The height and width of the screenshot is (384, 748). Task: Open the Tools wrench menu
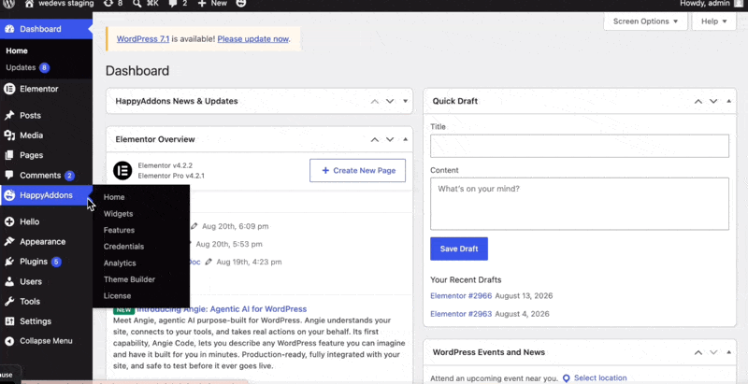tap(46, 302)
